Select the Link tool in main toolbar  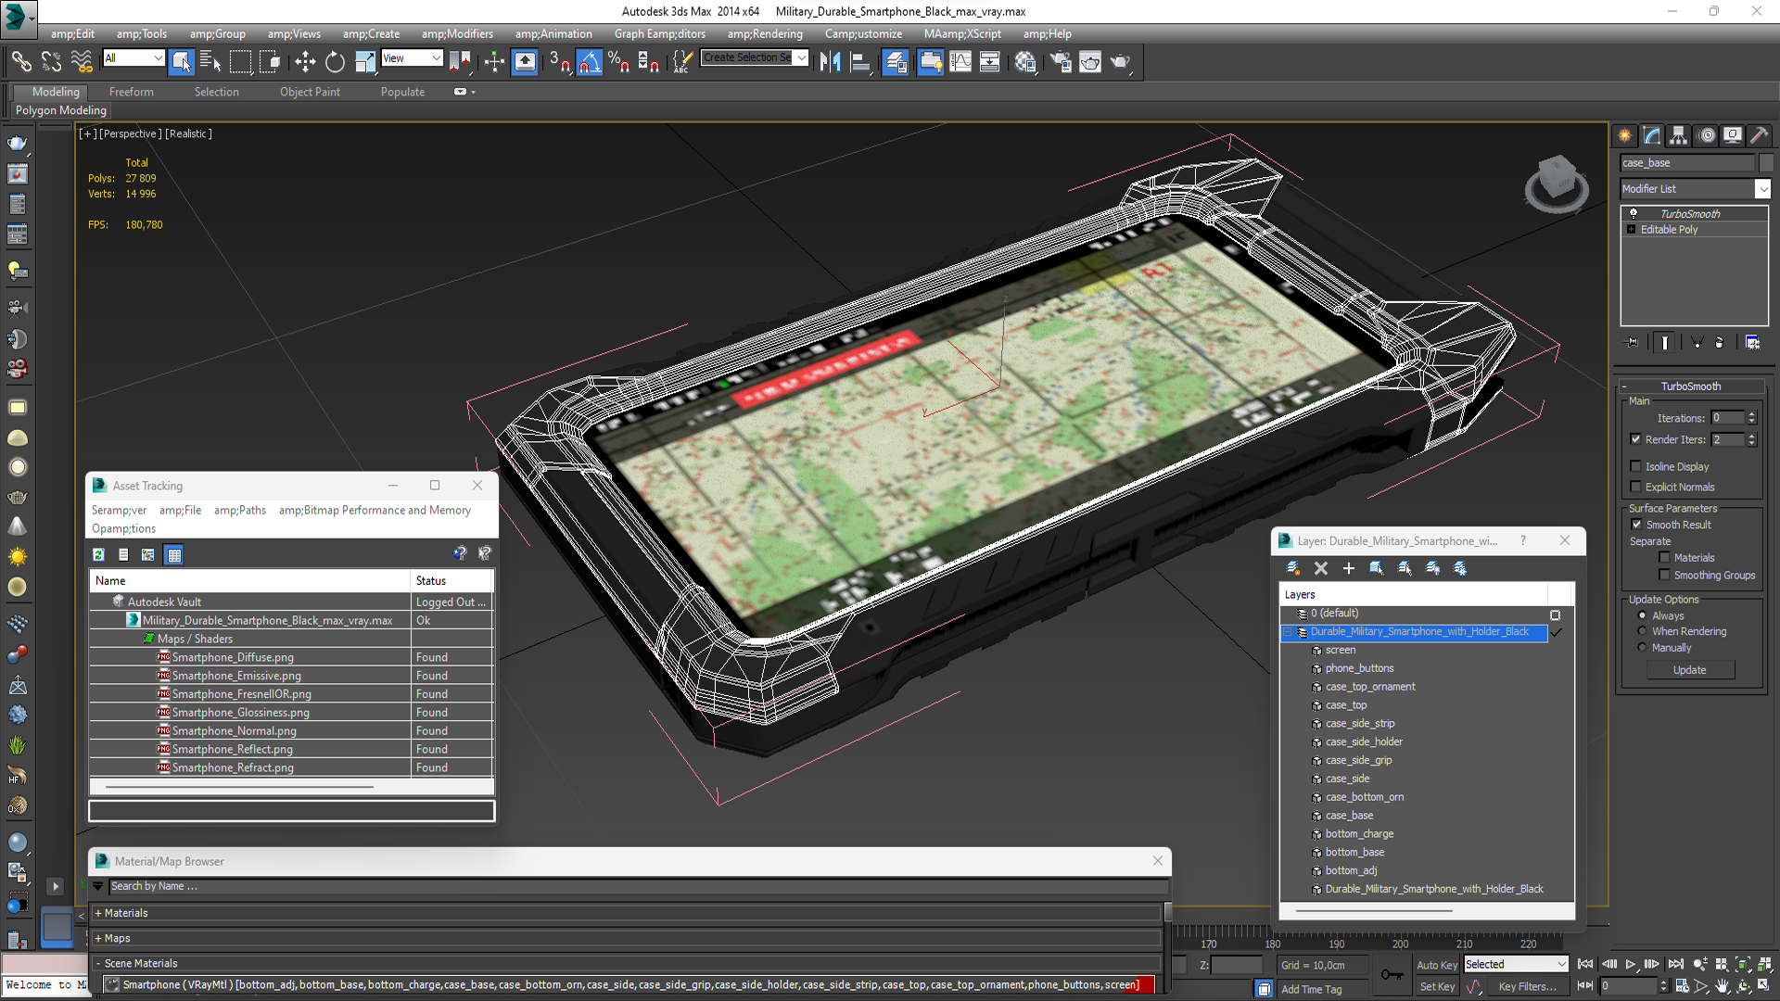point(20,61)
